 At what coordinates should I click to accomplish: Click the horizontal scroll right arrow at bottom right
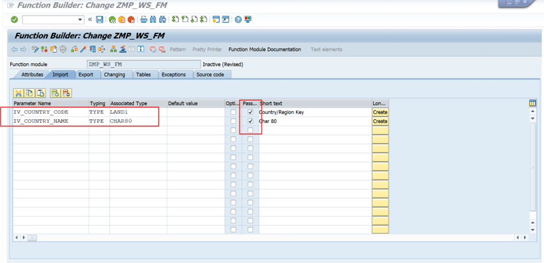(x=526, y=238)
